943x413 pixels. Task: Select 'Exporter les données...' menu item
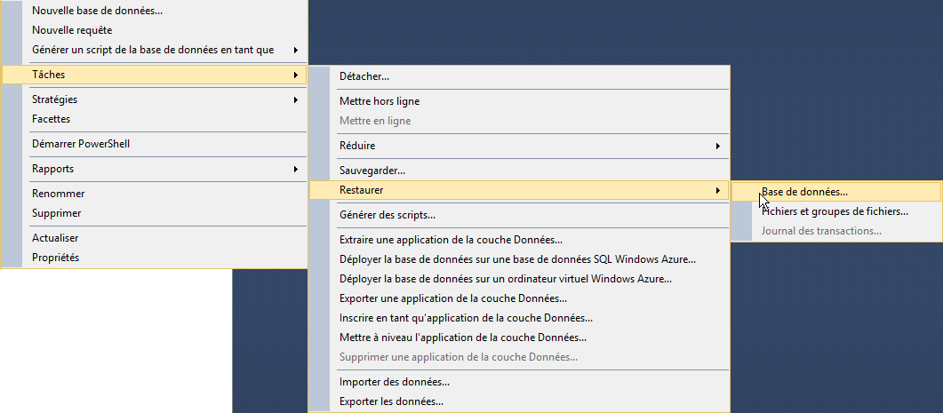(392, 401)
